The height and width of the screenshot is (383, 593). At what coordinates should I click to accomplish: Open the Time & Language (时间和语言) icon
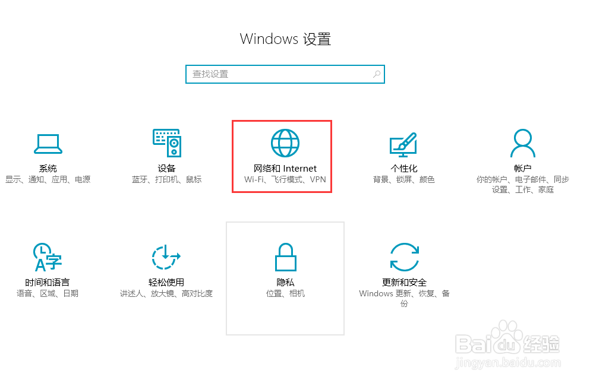pos(48,257)
